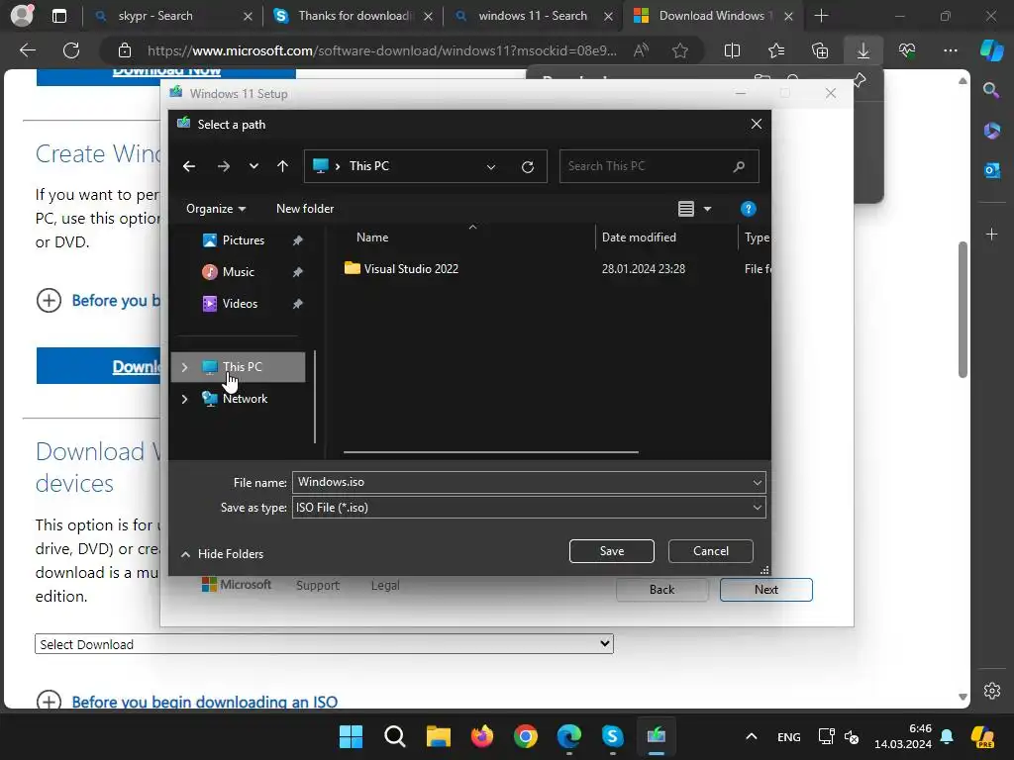This screenshot has width=1014, height=760.
Task: Open Windows Start menu
Action: coord(352,736)
